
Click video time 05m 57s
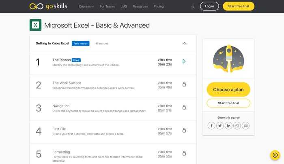[165, 133]
